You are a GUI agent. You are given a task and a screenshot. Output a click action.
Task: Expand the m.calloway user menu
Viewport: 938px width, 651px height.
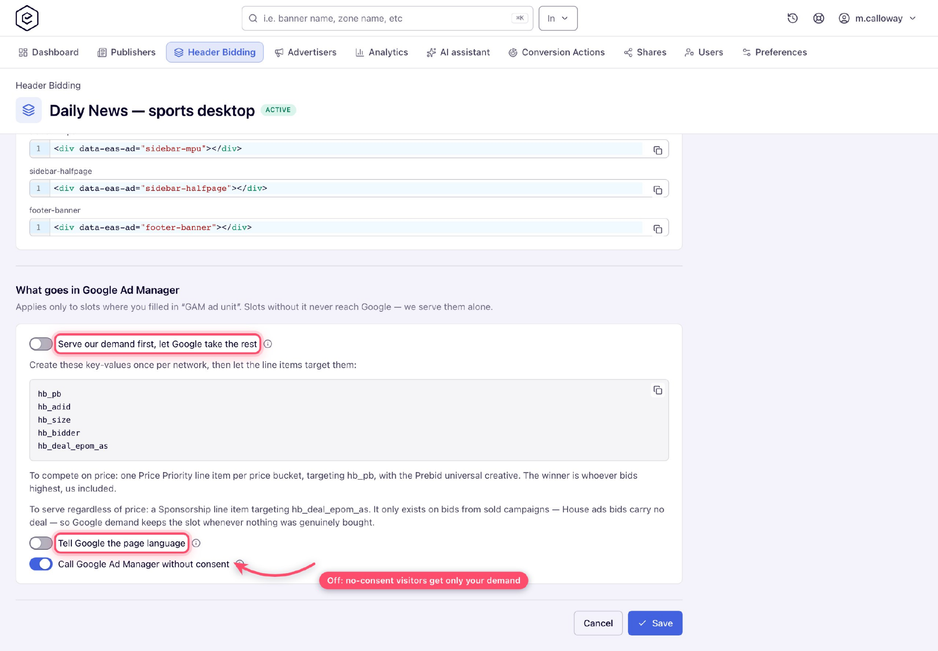tap(877, 18)
